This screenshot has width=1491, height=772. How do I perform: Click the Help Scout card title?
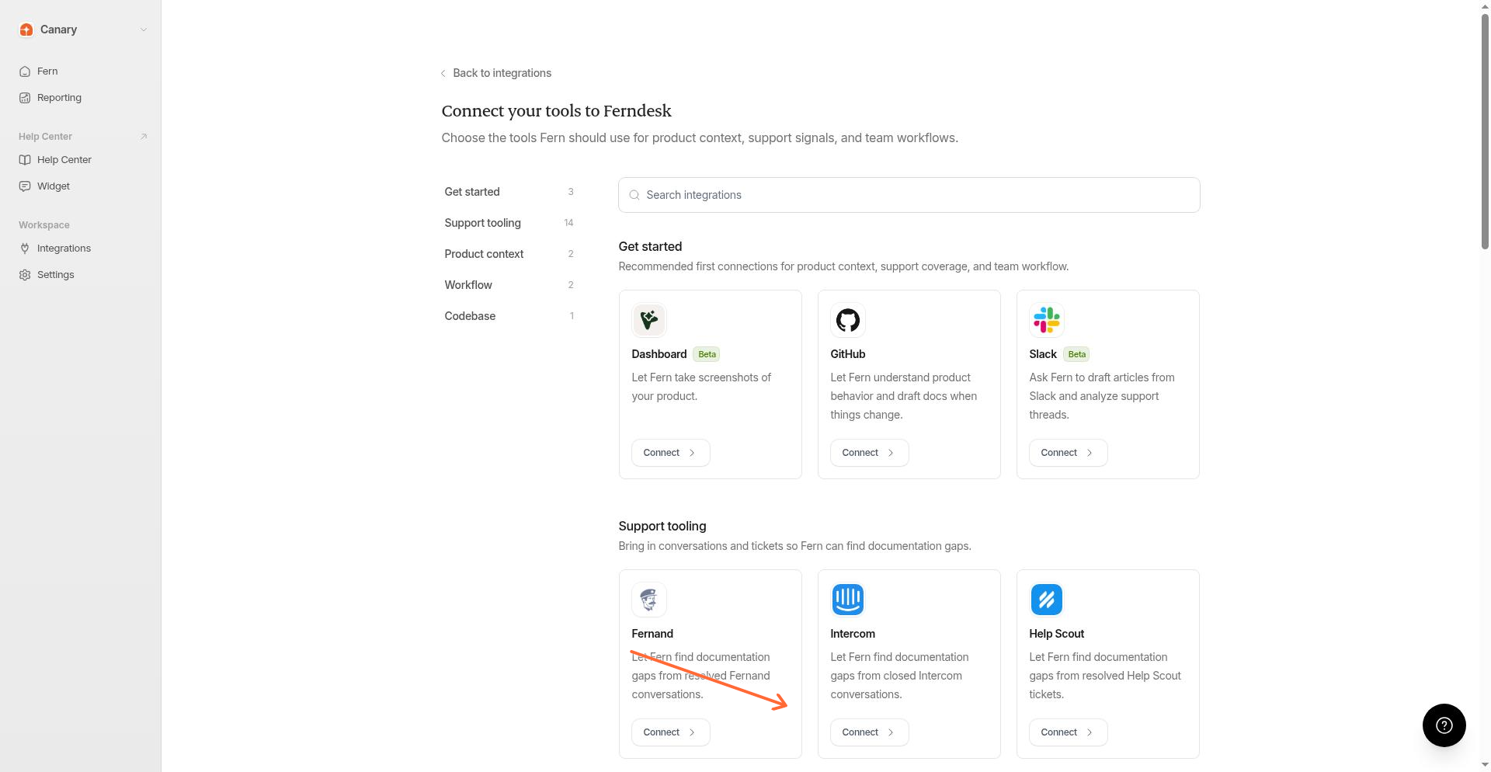pyautogui.click(x=1057, y=634)
